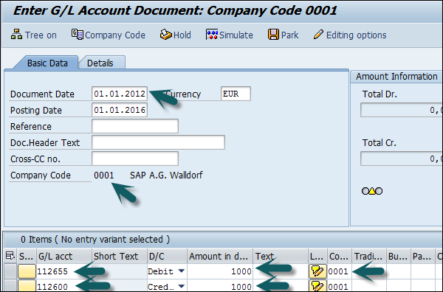Click the balance traffic light indicator
The height and width of the screenshot is (292, 443).
tap(372, 191)
